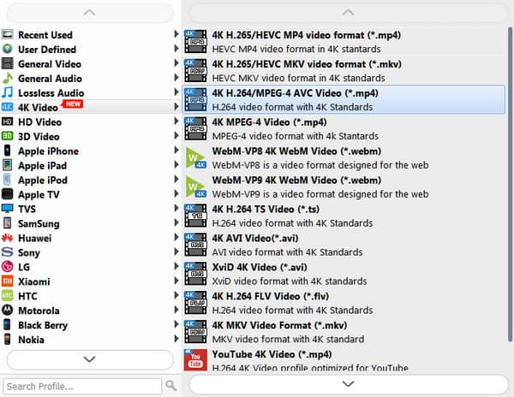Click the Apple iPod device icon
The height and width of the screenshot is (397, 514).
[x=7, y=180]
